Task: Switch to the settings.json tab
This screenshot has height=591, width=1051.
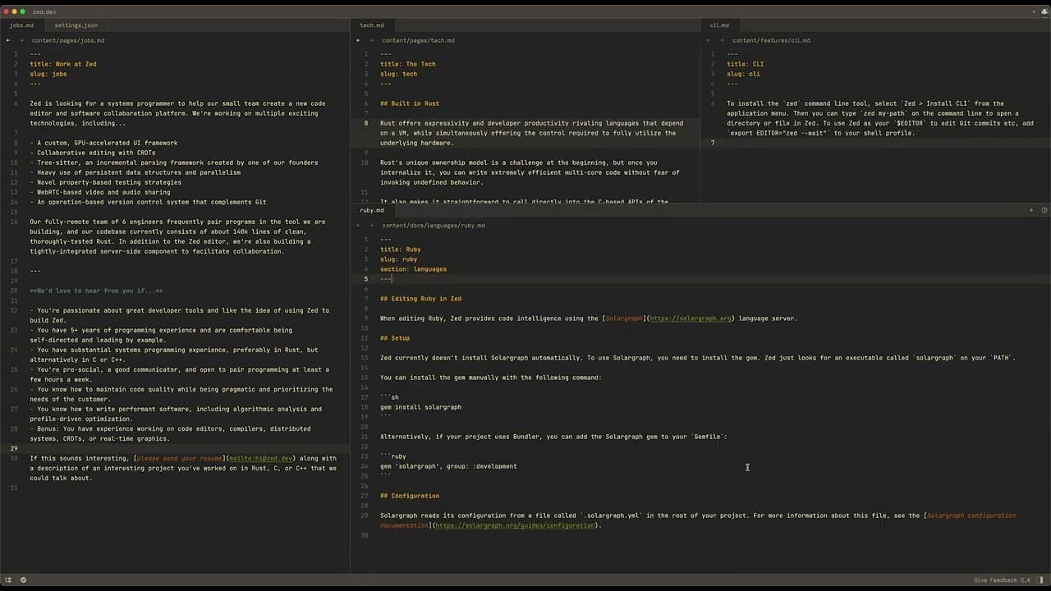Action: click(76, 25)
